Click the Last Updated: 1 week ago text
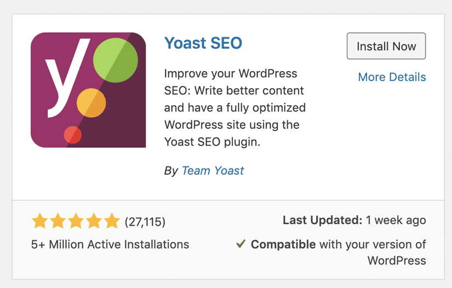Screen dimensions: 452x288 (x=354, y=221)
